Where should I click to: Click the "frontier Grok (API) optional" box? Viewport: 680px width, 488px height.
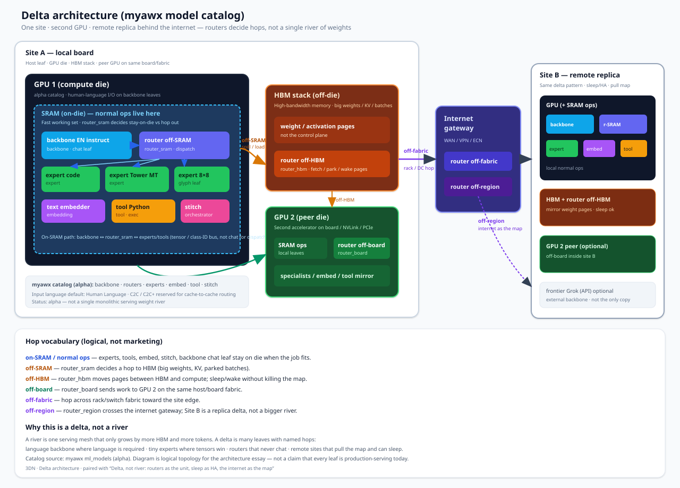click(598, 295)
